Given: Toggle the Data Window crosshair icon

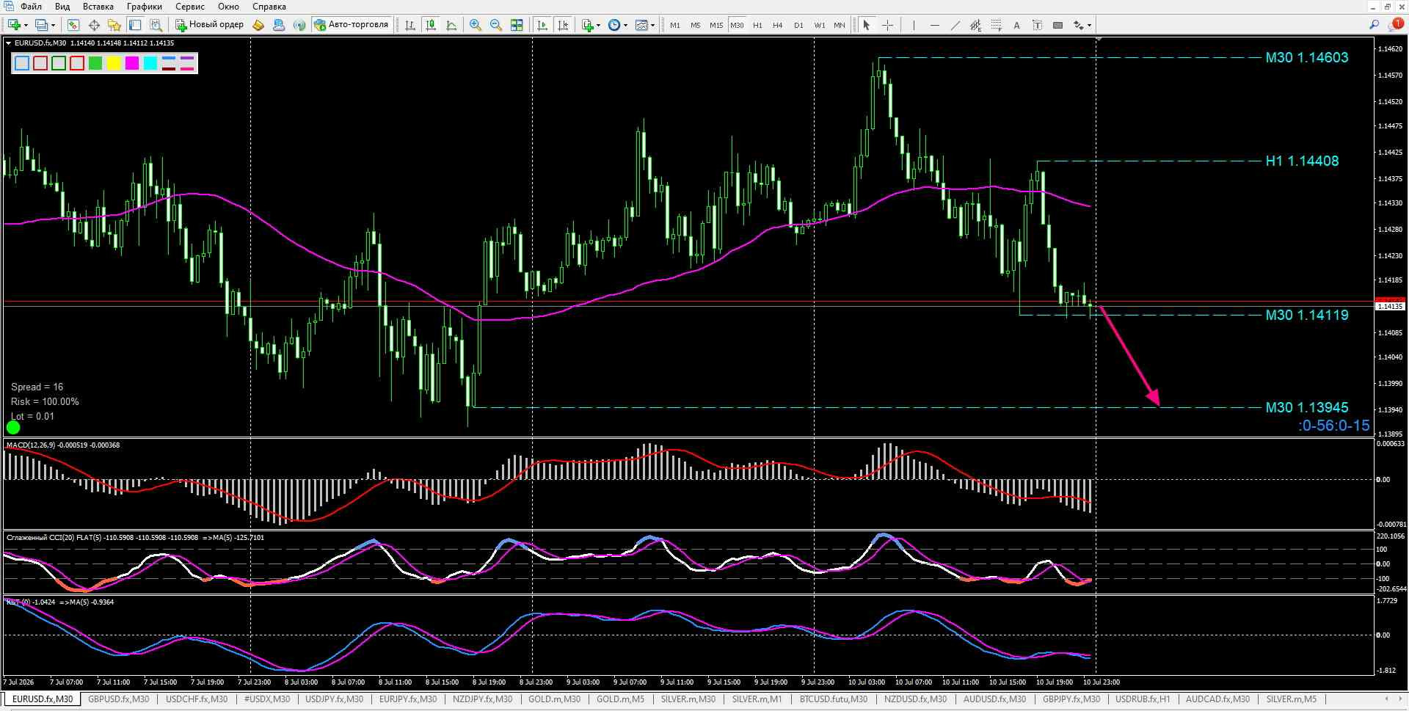Looking at the screenshot, I should [x=94, y=25].
